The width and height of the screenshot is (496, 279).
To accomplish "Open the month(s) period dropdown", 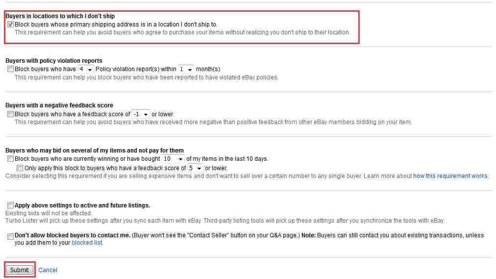I will coord(186,69).
